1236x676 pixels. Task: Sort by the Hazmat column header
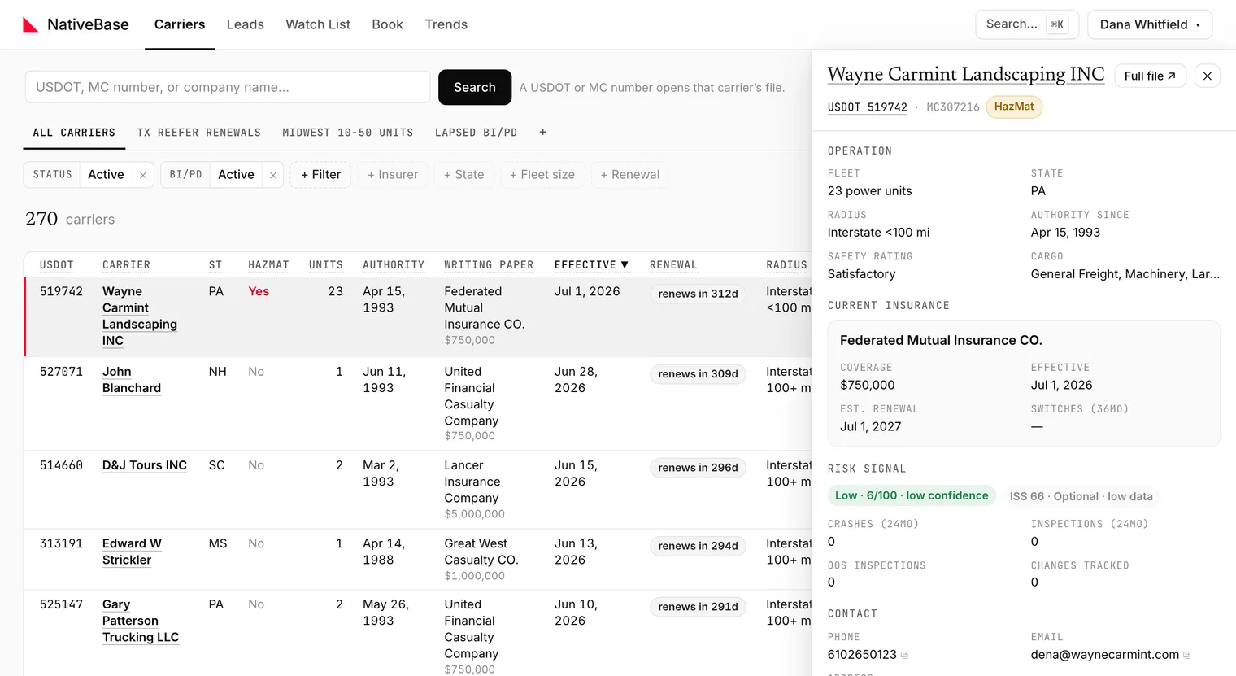click(268, 265)
